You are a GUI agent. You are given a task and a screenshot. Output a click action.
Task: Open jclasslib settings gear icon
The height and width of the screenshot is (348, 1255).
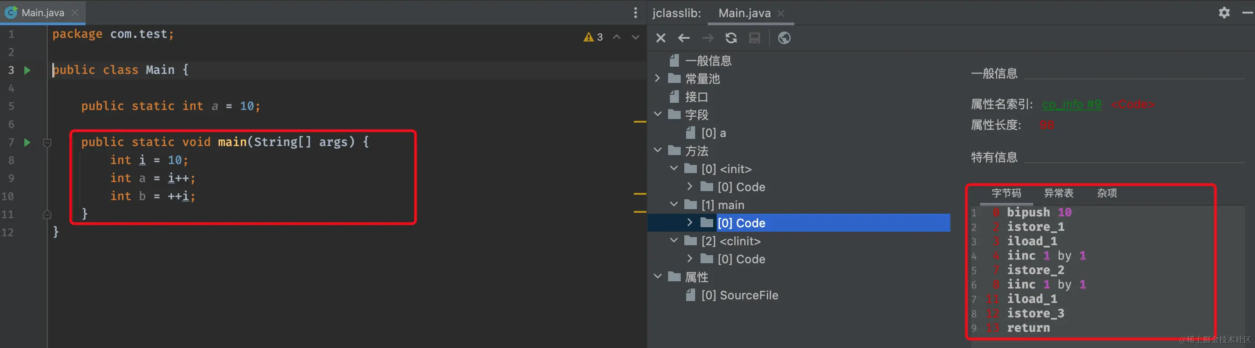pos(1224,13)
